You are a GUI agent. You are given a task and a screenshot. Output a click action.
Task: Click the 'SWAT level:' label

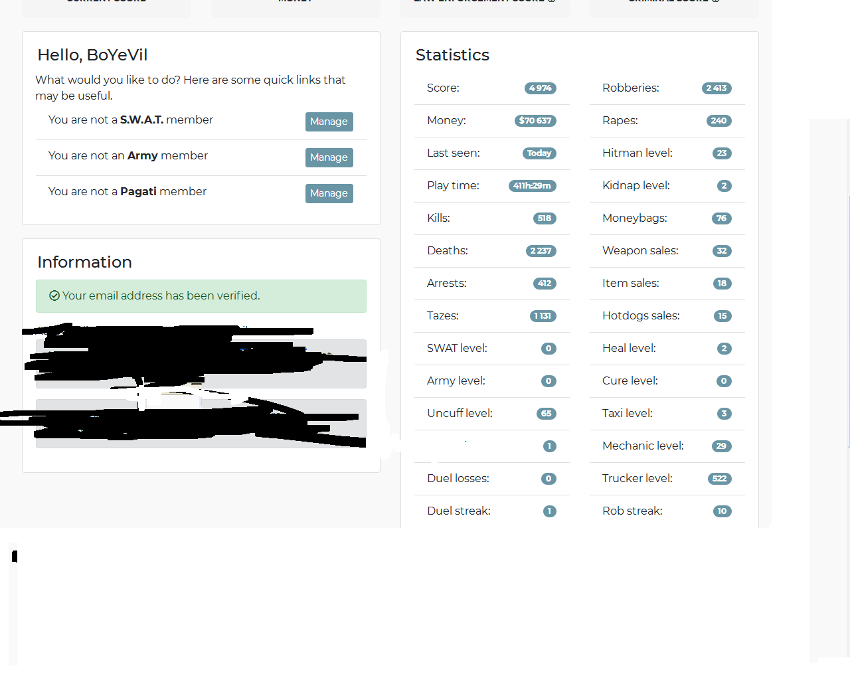point(457,349)
